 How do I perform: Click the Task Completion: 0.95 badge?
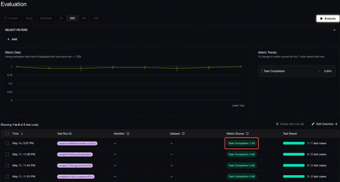[241, 166]
